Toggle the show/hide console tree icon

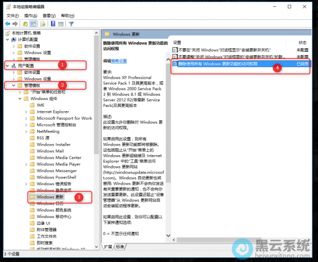pos(33,24)
